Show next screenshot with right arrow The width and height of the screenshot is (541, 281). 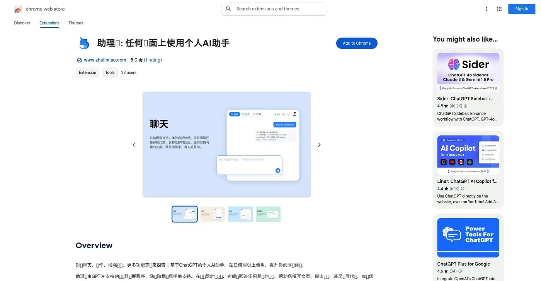(319, 145)
